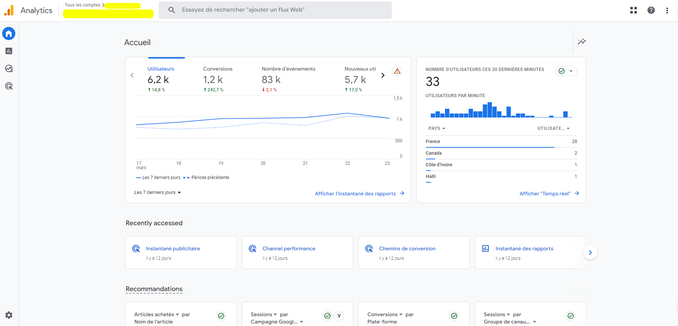Open the Channel performance recent card
Screen dimensions: 678x326
(x=297, y=253)
